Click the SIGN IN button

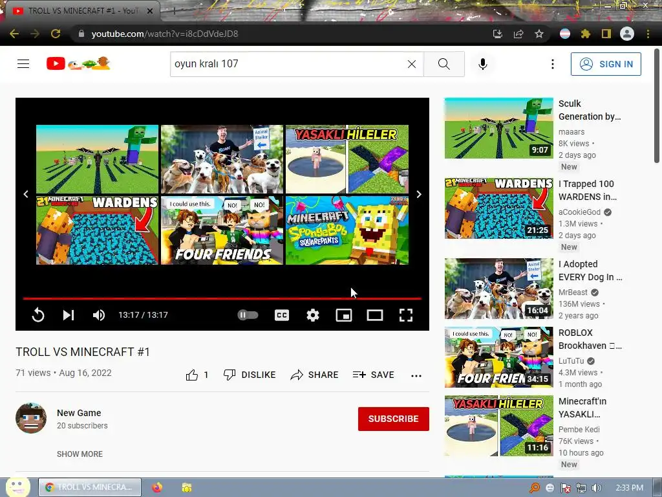[x=606, y=64]
